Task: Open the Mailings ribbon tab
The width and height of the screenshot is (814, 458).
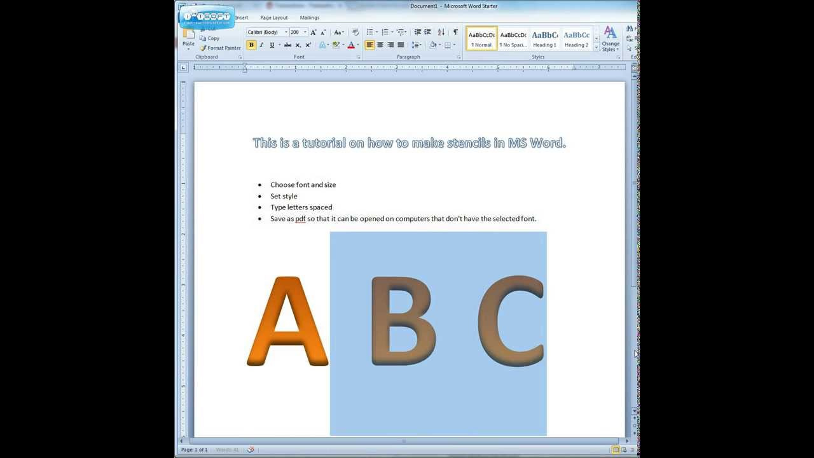Action: click(310, 17)
